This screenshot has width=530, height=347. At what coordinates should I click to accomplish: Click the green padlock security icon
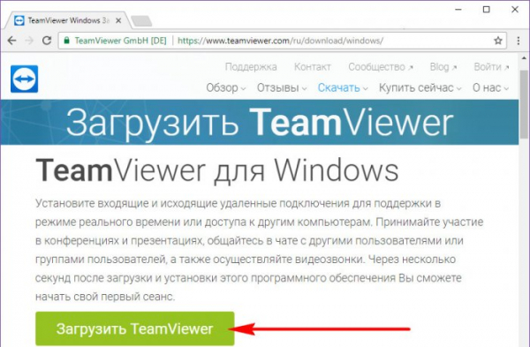[x=66, y=41]
